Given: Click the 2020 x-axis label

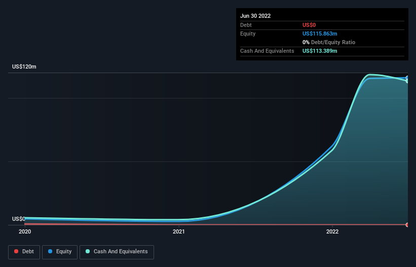Looking at the screenshot, I should point(25,231).
